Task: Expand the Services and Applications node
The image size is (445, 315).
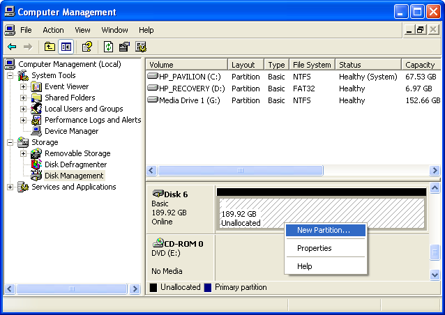Action: [10, 187]
